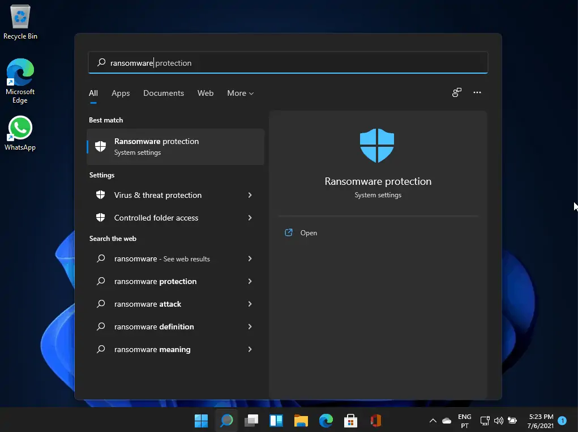Expand Virus & threat protection arrow
578x432 pixels.
pyautogui.click(x=250, y=195)
